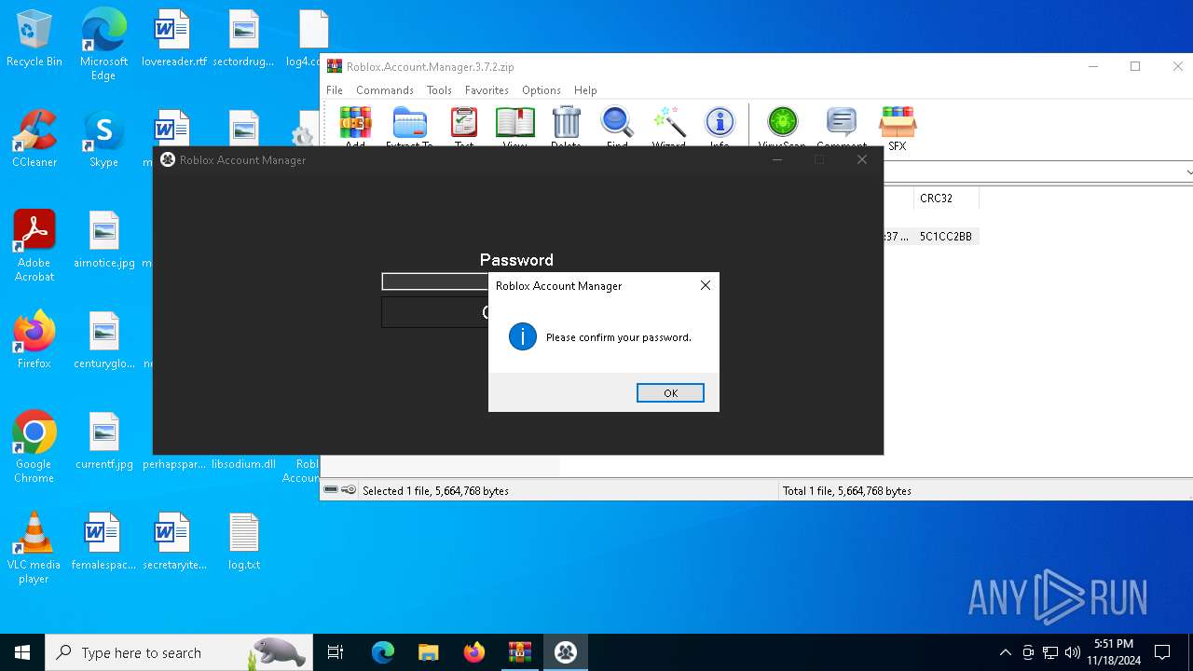This screenshot has height=671, width=1193.
Task: Select the centuryglo image file on desktop
Action: [x=103, y=341]
